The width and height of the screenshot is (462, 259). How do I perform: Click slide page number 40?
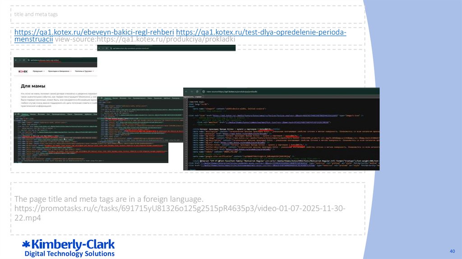click(452, 251)
